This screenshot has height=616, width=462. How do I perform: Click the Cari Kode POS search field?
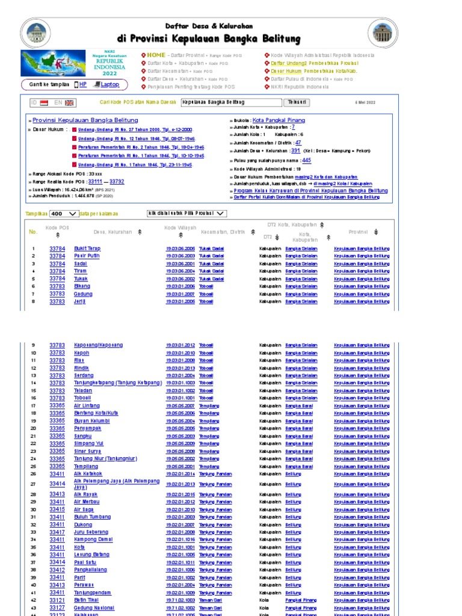(232, 102)
